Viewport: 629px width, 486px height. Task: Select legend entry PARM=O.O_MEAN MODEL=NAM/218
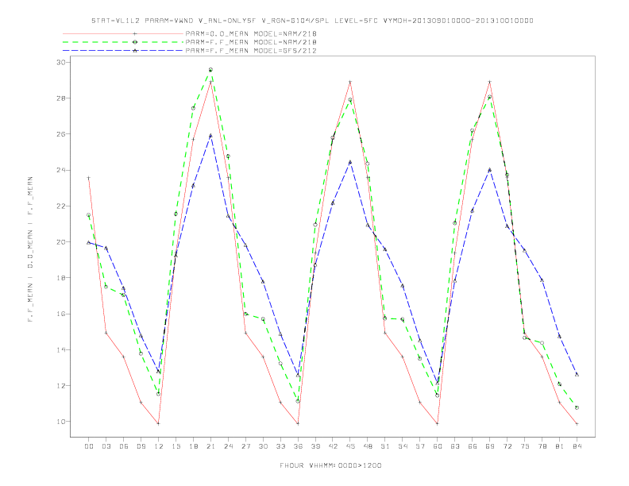251,33
